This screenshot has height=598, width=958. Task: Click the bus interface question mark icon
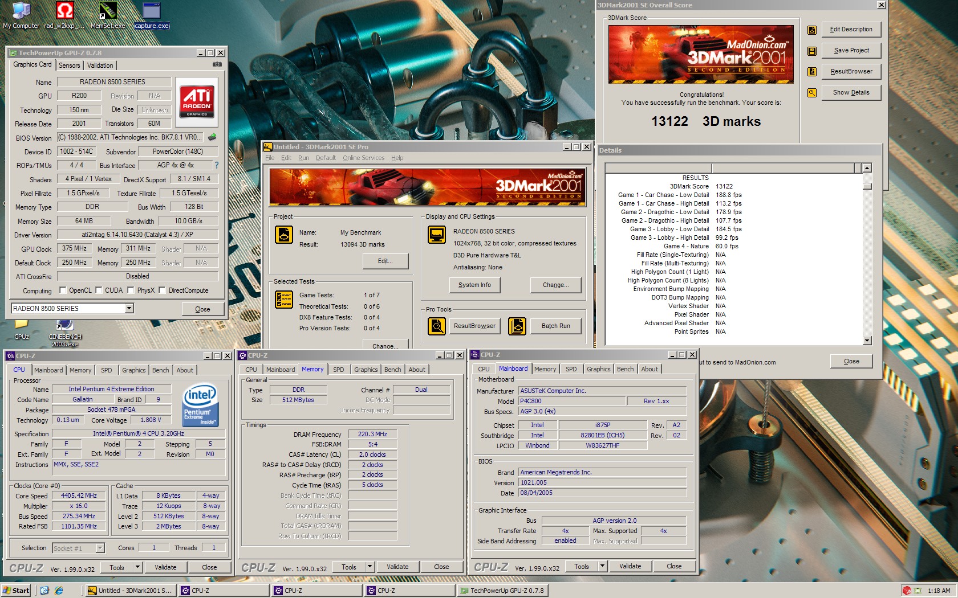pyautogui.click(x=216, y=165)
